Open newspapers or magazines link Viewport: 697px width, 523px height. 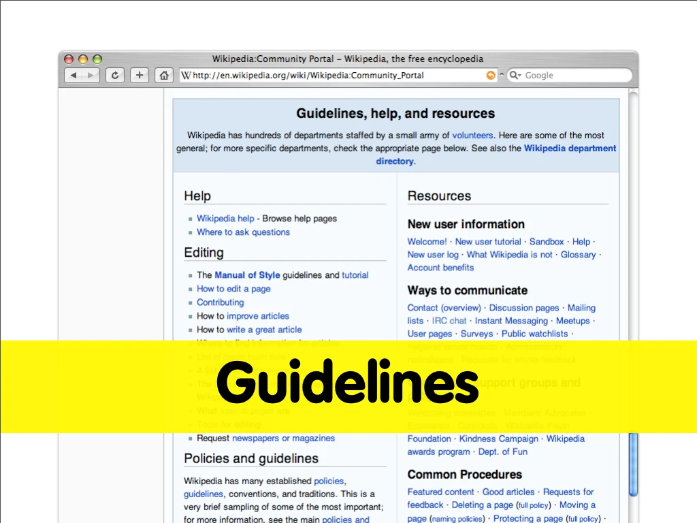tap(283, 438)
